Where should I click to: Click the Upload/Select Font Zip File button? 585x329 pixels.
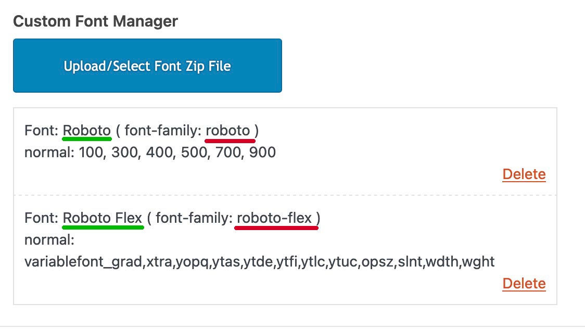click(147, 66)
